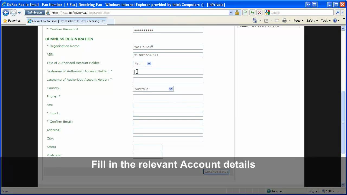Image resolution: width=347 pixels, height=195 pixels.
Task: Click the Confirm Email input field
Action: point(168,122)
